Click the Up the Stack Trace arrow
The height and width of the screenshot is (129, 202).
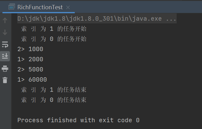click(x=5, y=21)
